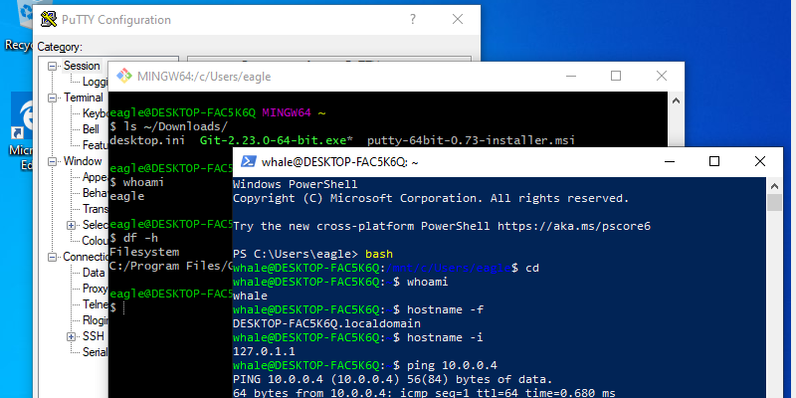This screenshot has width=796, height=398.
Task: Select the Features item under Terminal
Action: click(x=96, y=145)
